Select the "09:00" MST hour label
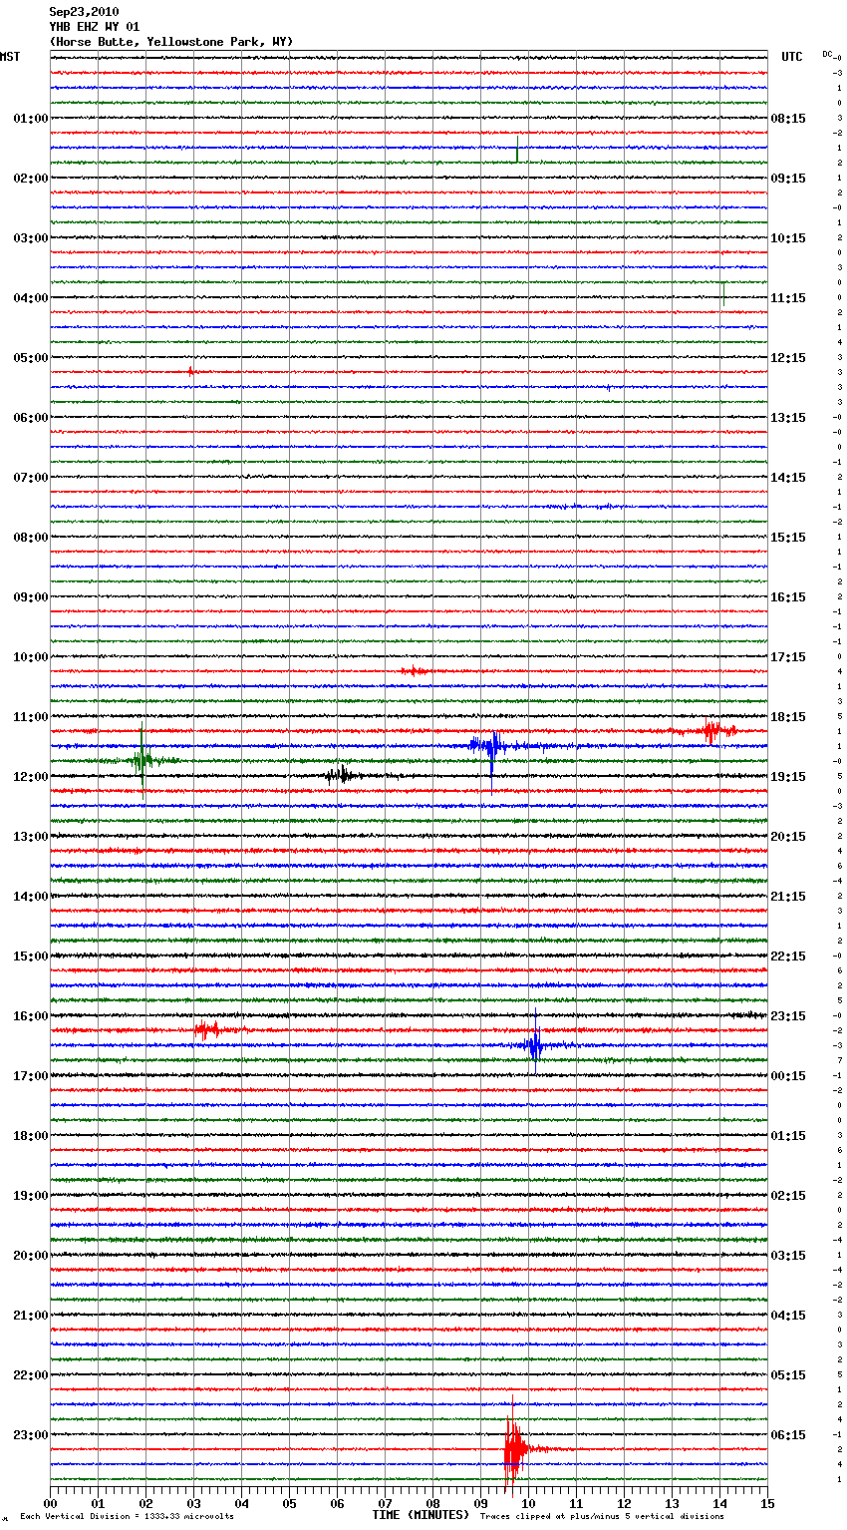847x1530 pixels. tap(31, 597)
